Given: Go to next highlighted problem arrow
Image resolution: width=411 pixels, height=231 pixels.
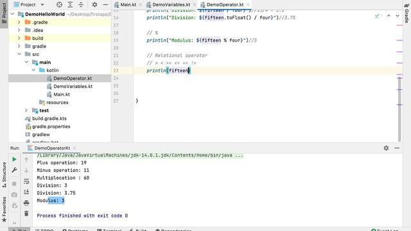Looking at the screenshot, I should click(x=398, y=15).
